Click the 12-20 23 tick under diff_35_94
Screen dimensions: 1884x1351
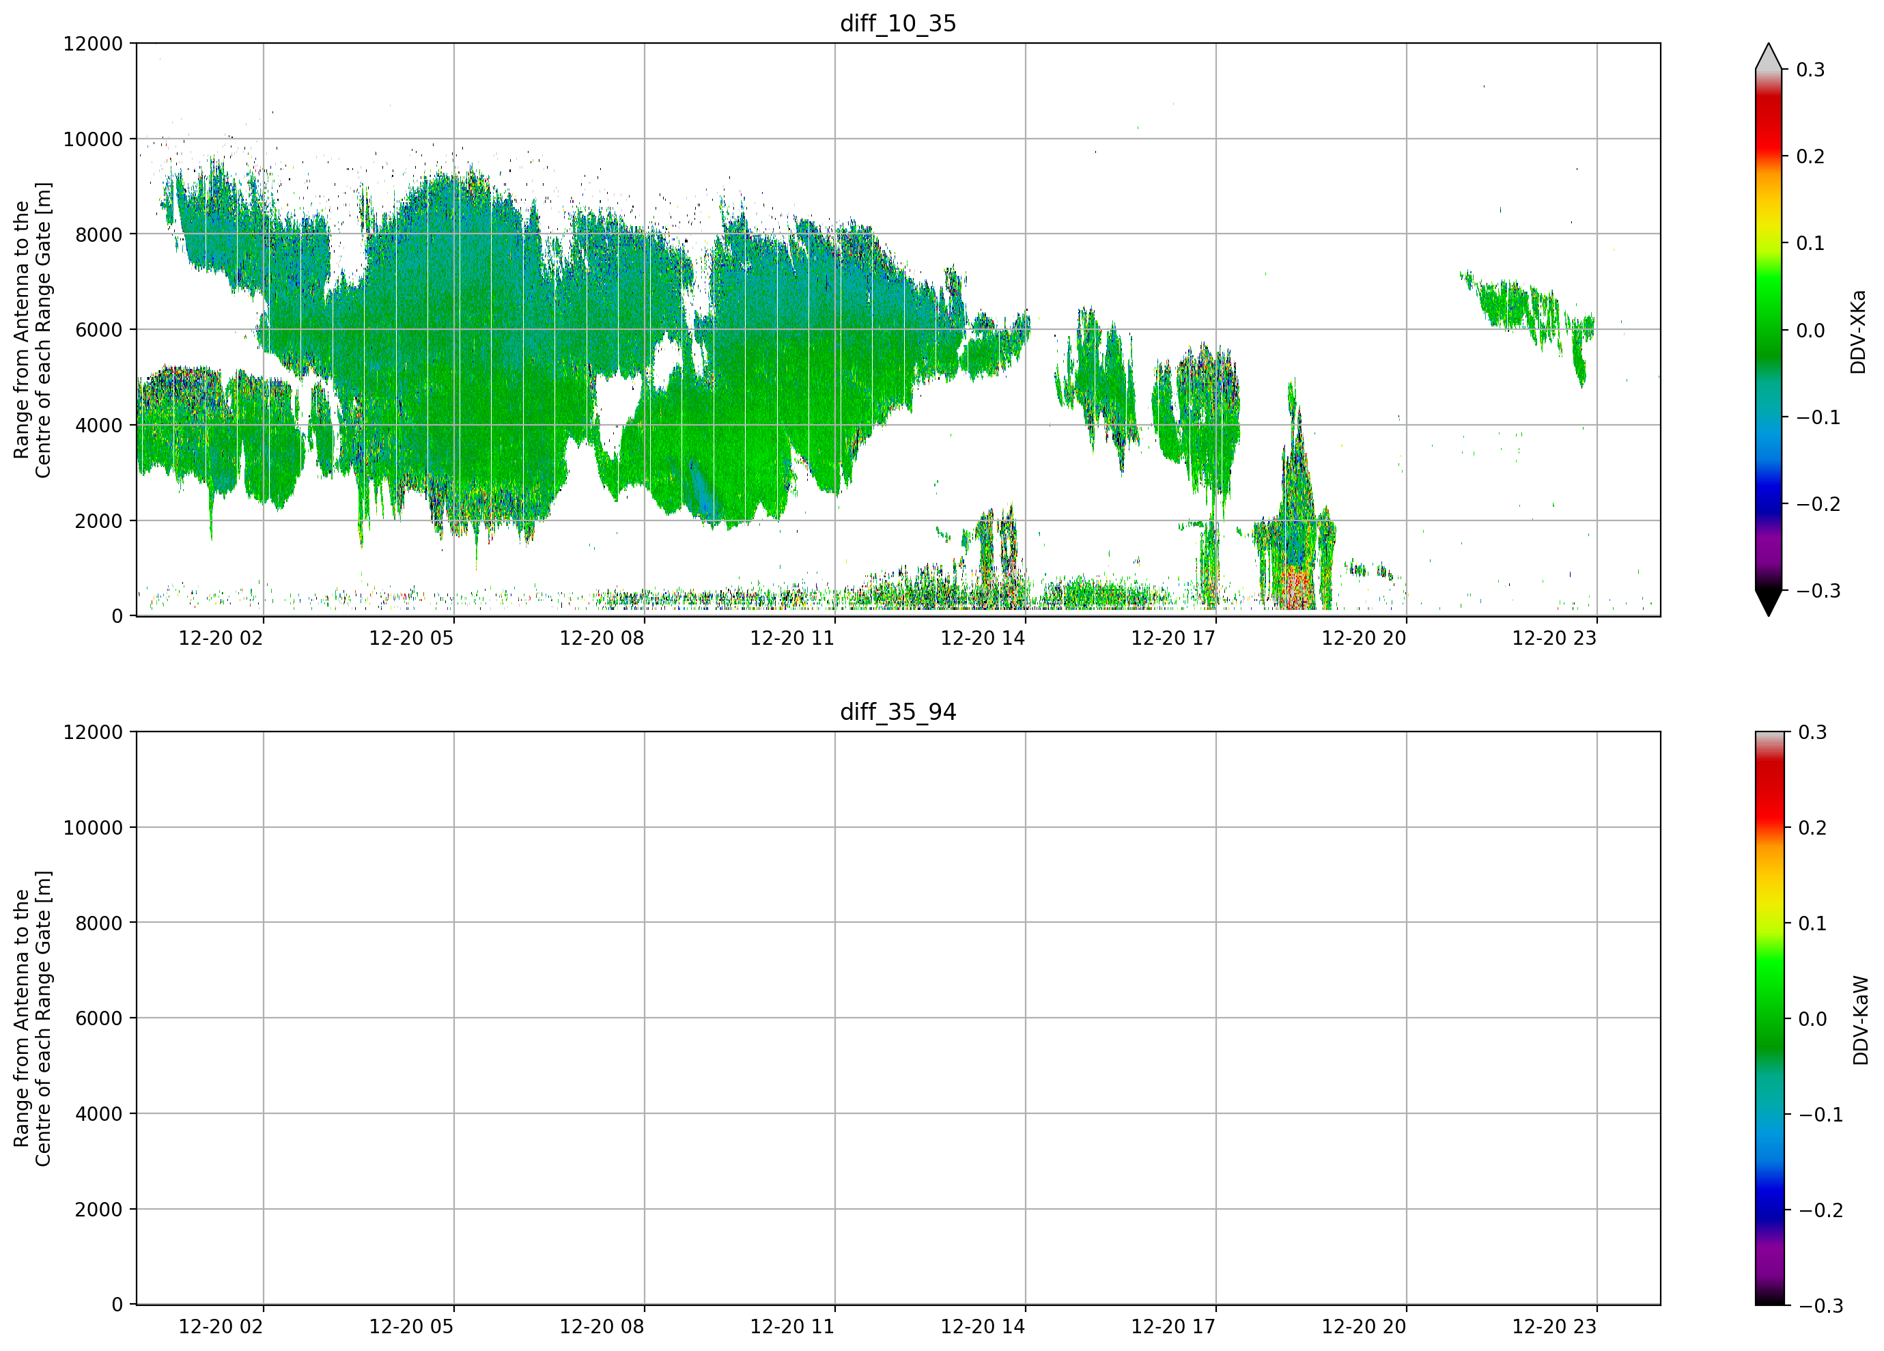pyautogui.click(x=1554, y=1327)
